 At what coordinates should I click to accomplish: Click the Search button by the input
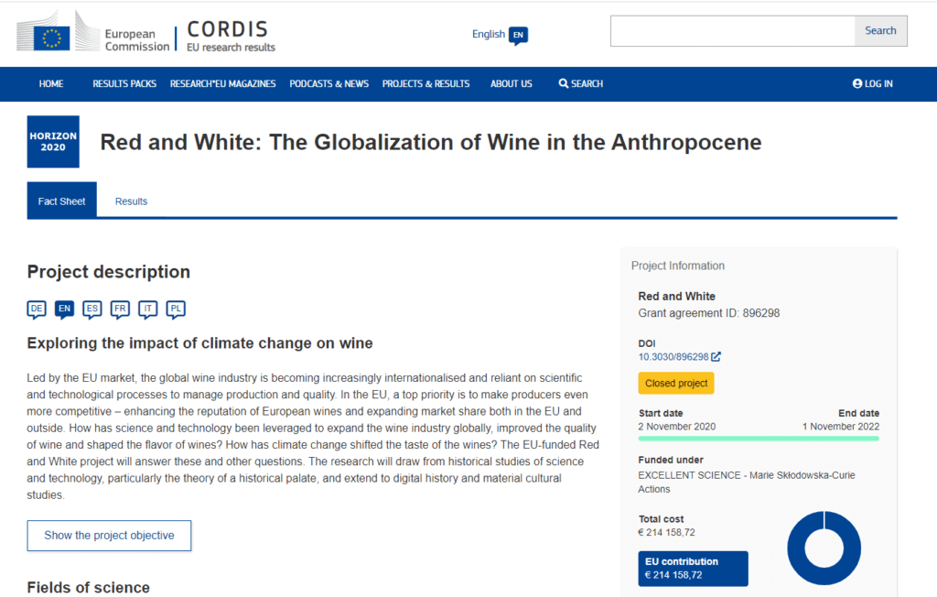pos(880,30)
